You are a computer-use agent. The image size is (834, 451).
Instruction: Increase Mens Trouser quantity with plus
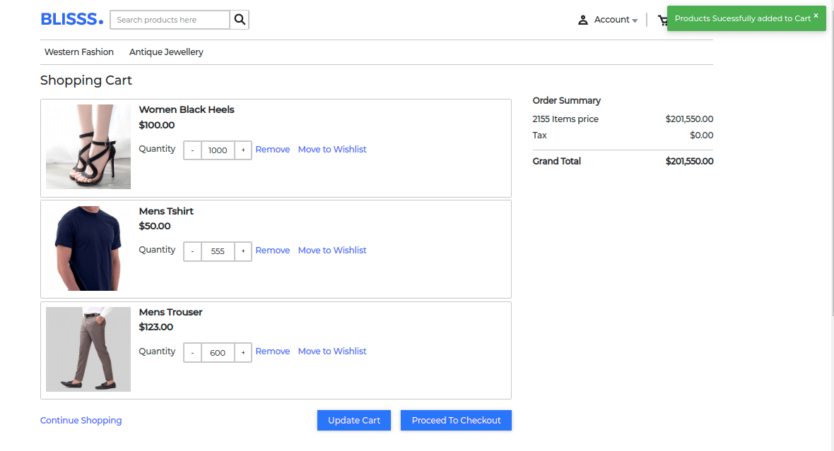(x=243, y=352)
